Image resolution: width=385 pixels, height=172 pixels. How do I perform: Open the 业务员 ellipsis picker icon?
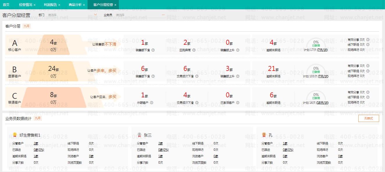tap(163, 15)
